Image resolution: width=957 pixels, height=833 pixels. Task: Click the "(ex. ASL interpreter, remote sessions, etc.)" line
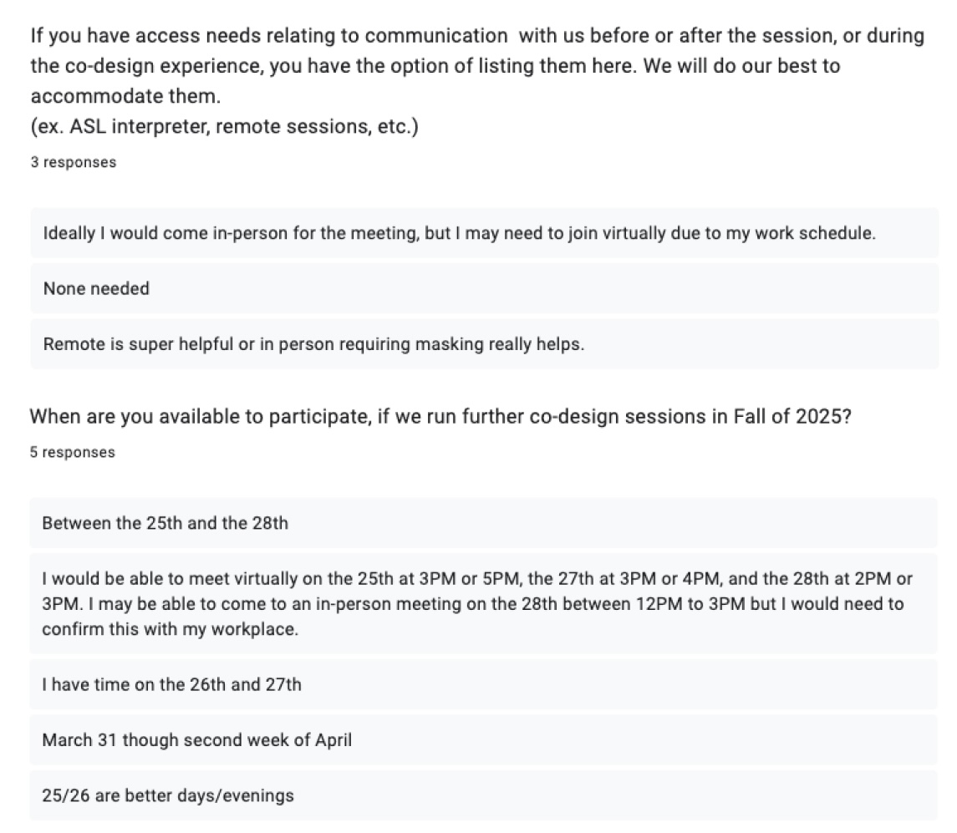pos(225,126)
